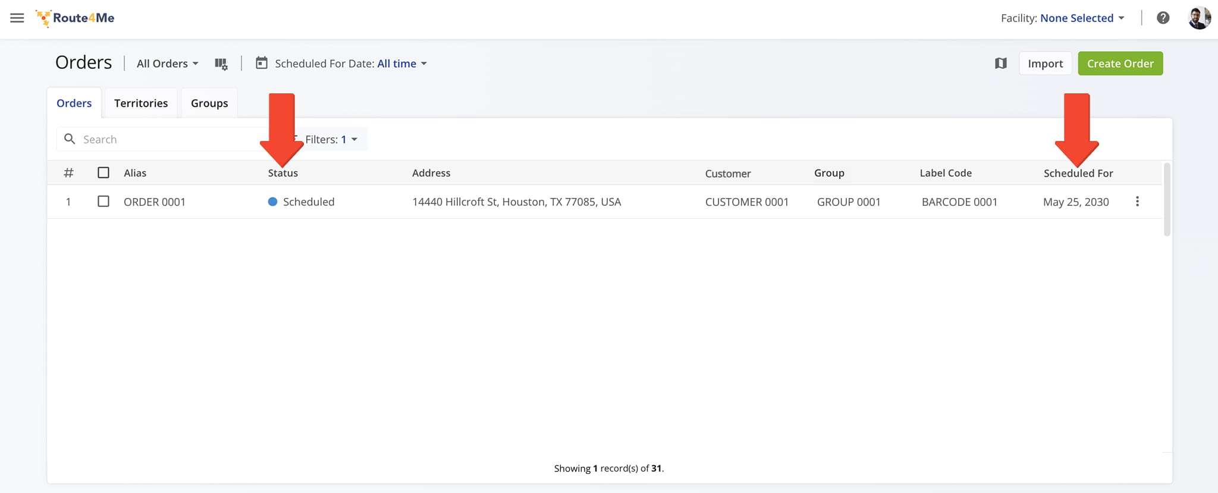The height and width of the screenshot is (493, 1218).
Task: Click the Showing 1 record(s) of 31 text
Action: [609, 468]
